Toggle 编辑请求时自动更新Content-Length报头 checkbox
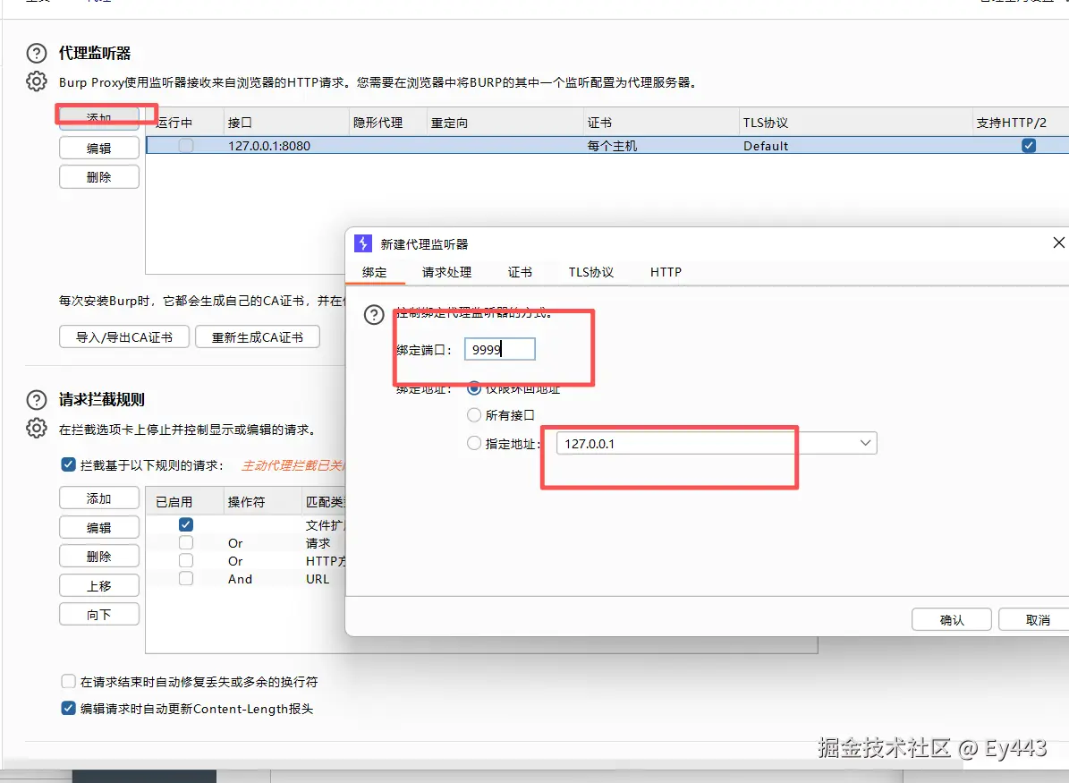 [x=68, y=708]
